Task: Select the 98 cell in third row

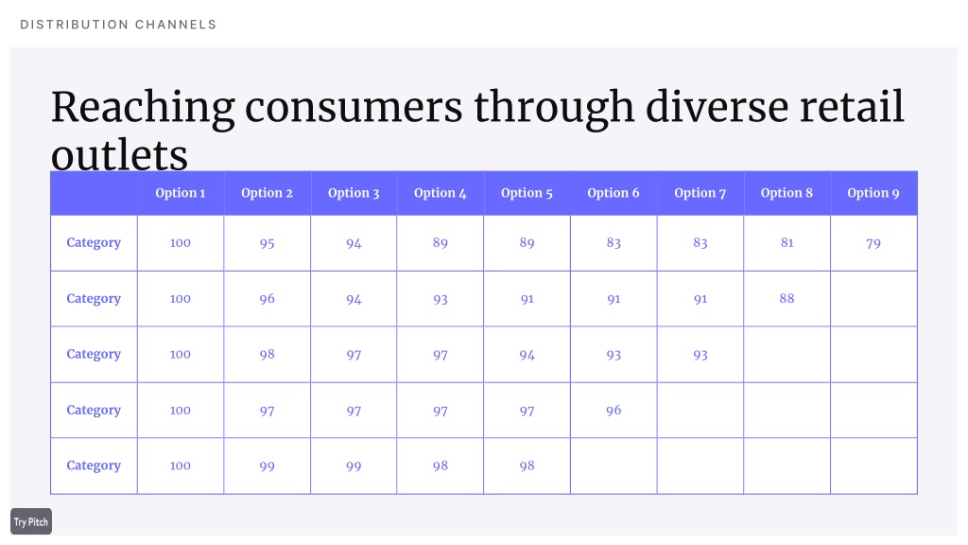Action: point(268,355)
